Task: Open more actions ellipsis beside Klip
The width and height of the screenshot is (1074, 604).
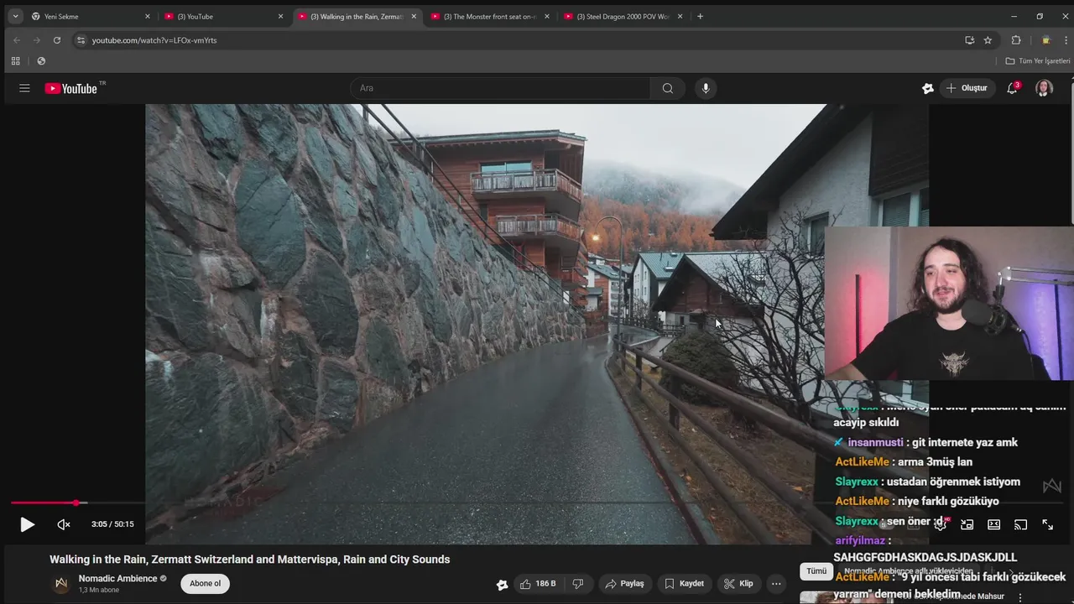Action: tap(776, 584)
